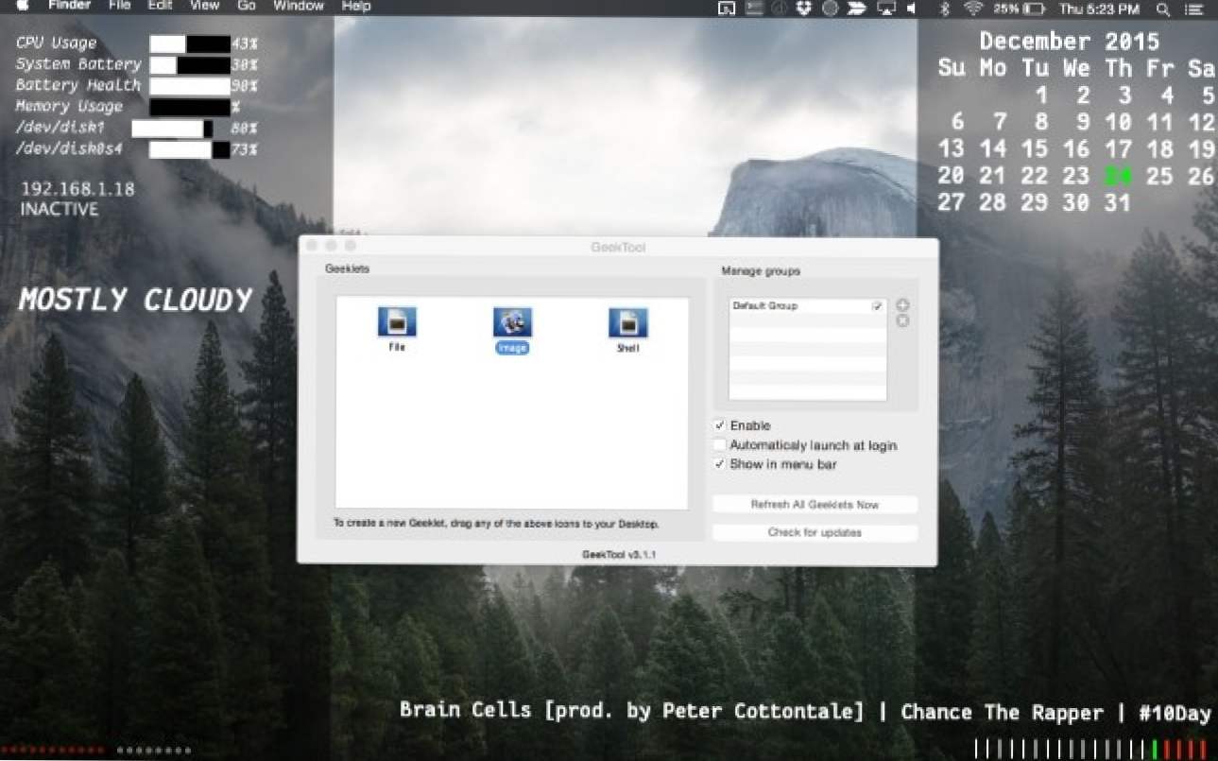The image size is (1218, 761).
Task: Minimize the GeekTool window
Action: (x=331, y=246)
